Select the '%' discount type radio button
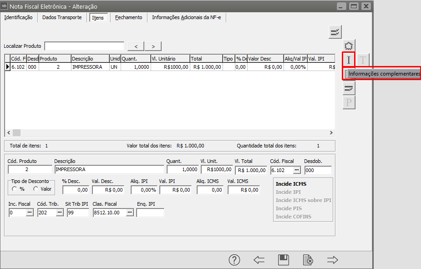The image size is (421, 269). pos(15,189)
